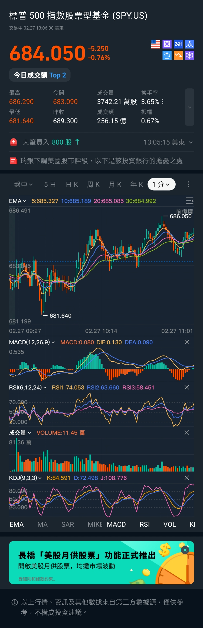Tap the US flag market icon
The width and height of the screenshot is (203, 628).
click(156, 44)
